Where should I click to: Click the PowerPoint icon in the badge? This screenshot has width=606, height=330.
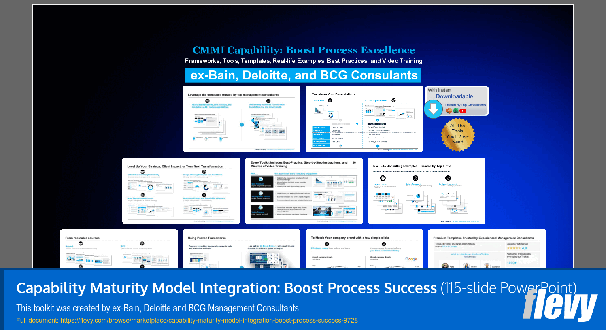click(449, 111)
